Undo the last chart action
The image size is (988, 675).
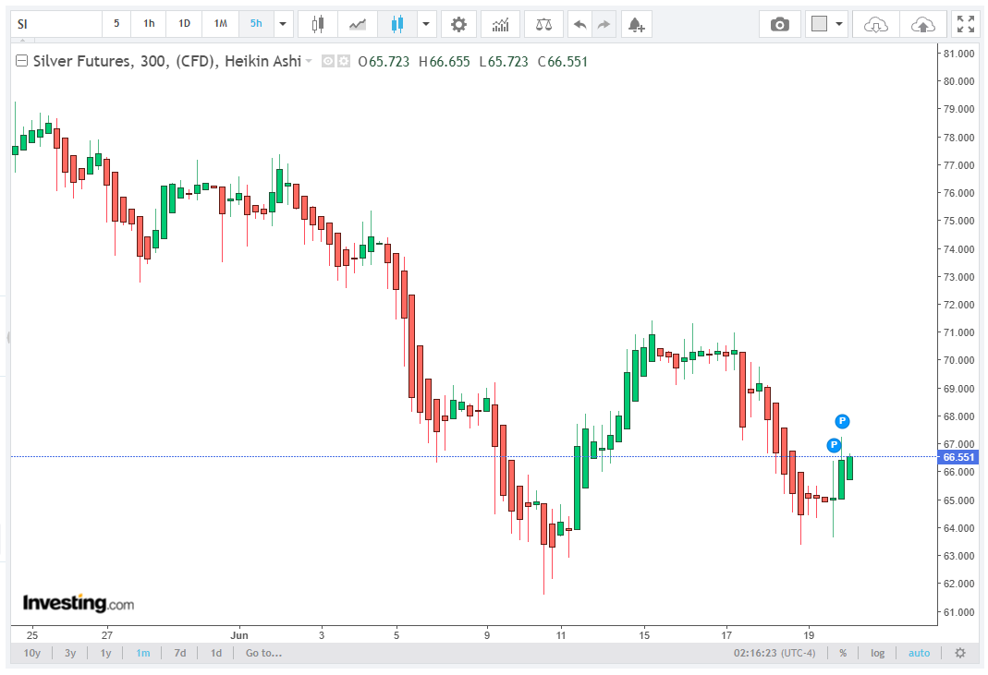click(579, 25)
